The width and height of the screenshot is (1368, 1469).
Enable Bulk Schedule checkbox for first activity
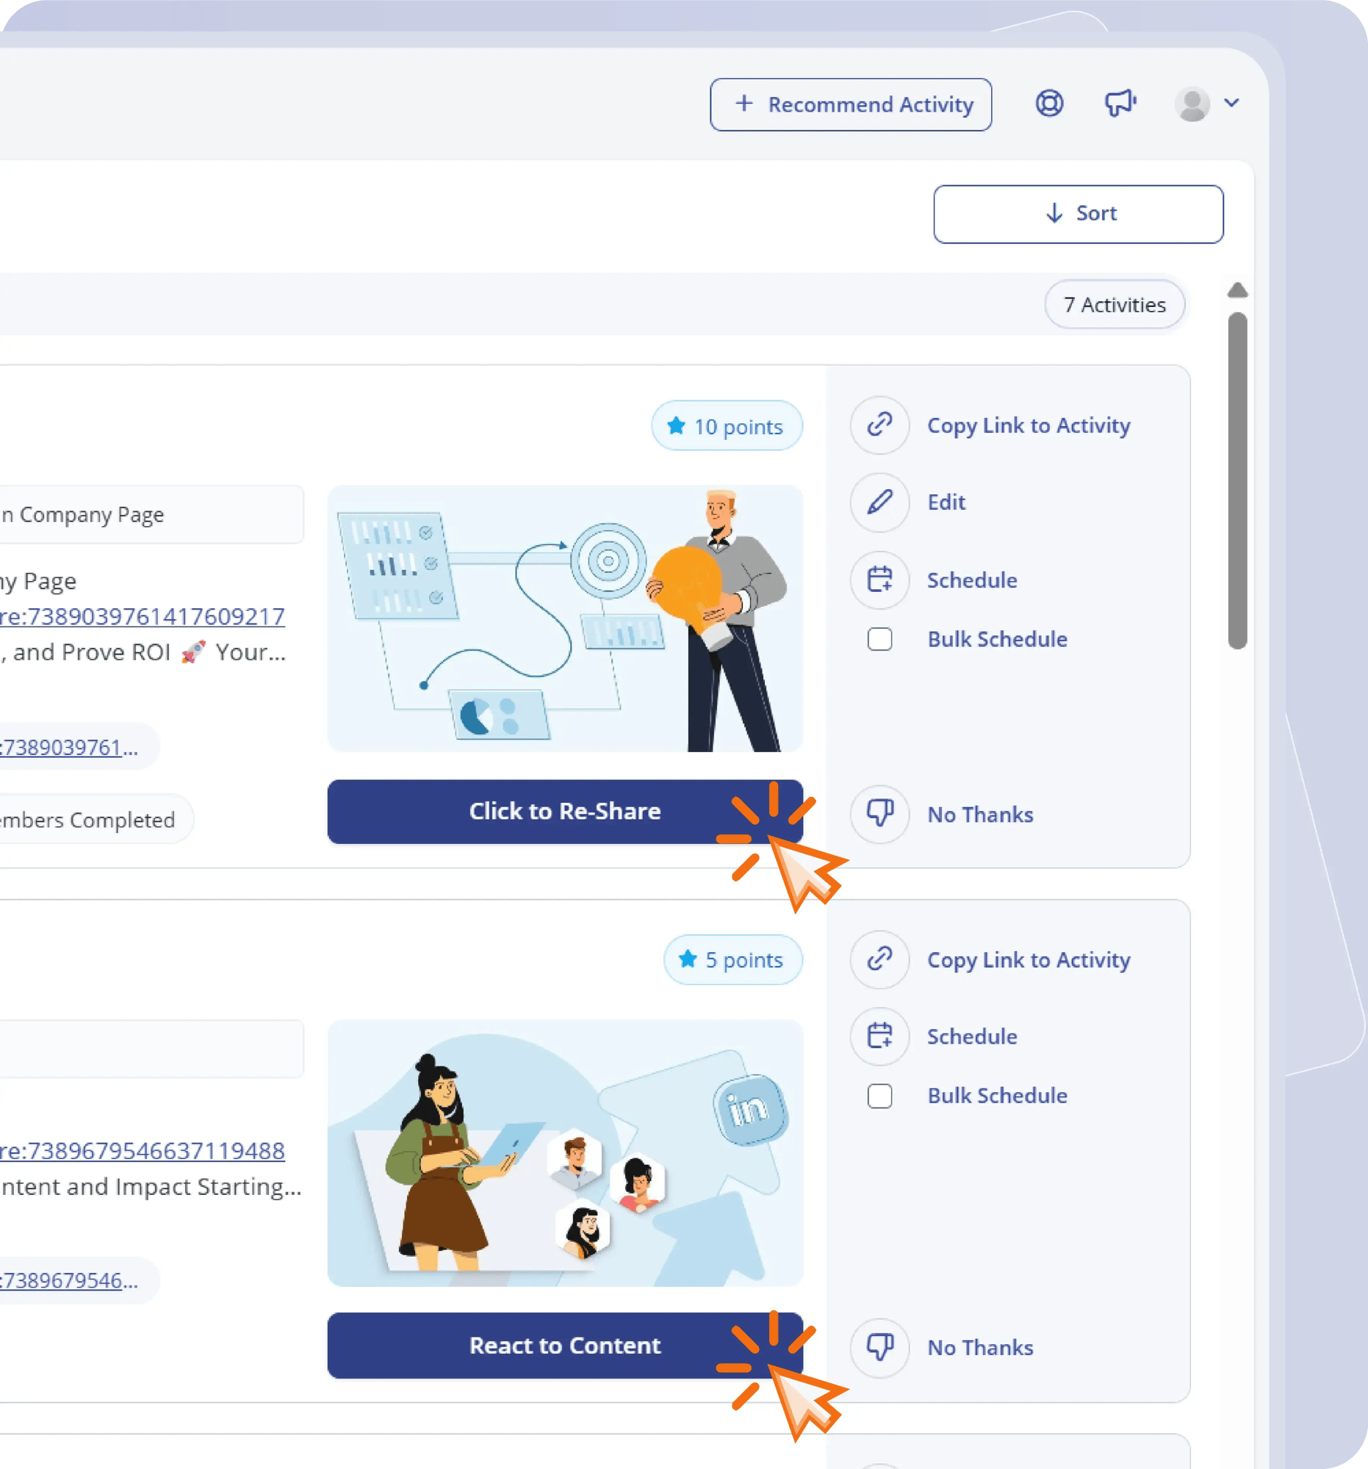879,639
